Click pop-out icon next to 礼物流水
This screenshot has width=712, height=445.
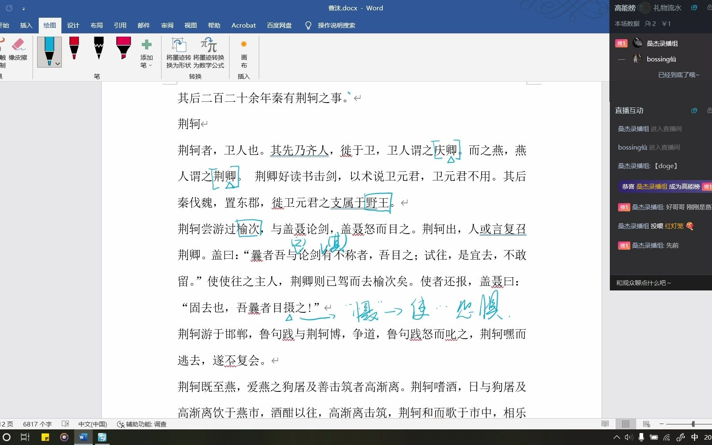point(694,8)
